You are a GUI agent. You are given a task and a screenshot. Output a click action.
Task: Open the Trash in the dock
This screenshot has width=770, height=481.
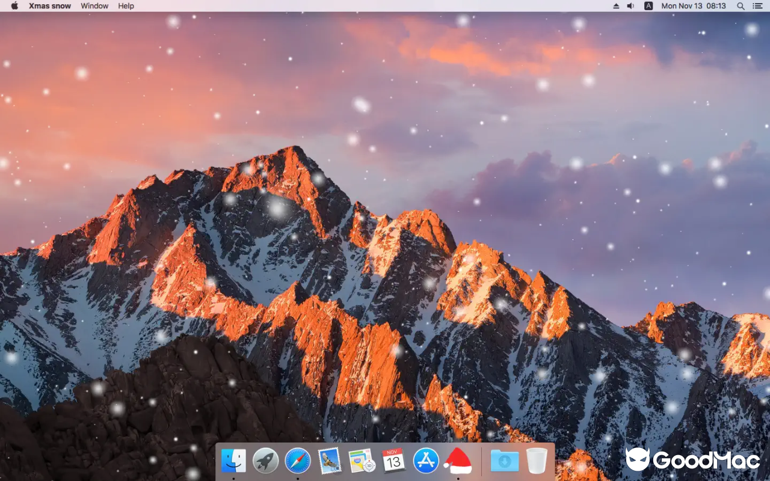[537, 461]
